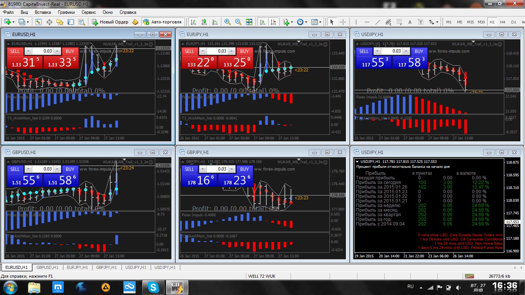This screenshot has height=295, width=525.
Task: Zoom out of the chart
Action: pyautogui.click(x=238, y=22)
